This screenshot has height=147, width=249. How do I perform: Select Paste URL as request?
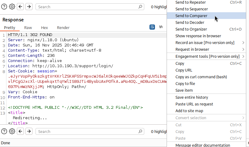coord(206,104)
